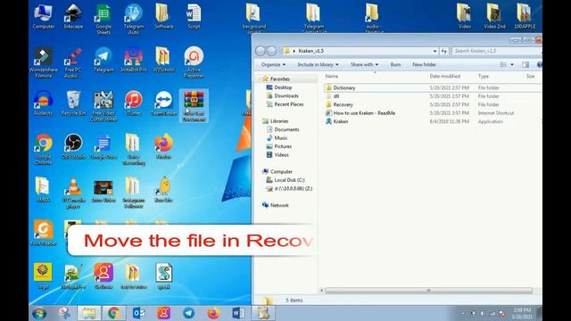Viewport: 571px width, 321px height.
Task: Open the Organize menu
Action: pos(273,64)
